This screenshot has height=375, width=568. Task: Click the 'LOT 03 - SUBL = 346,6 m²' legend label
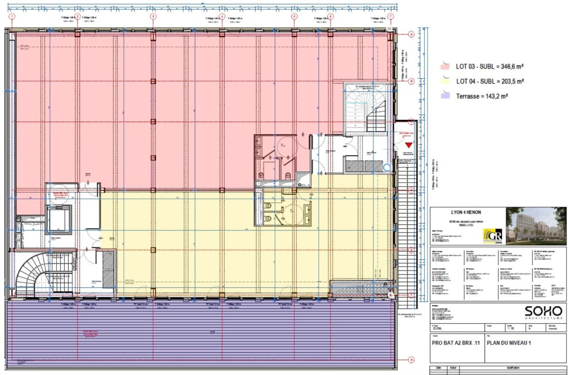pos(489,67)
